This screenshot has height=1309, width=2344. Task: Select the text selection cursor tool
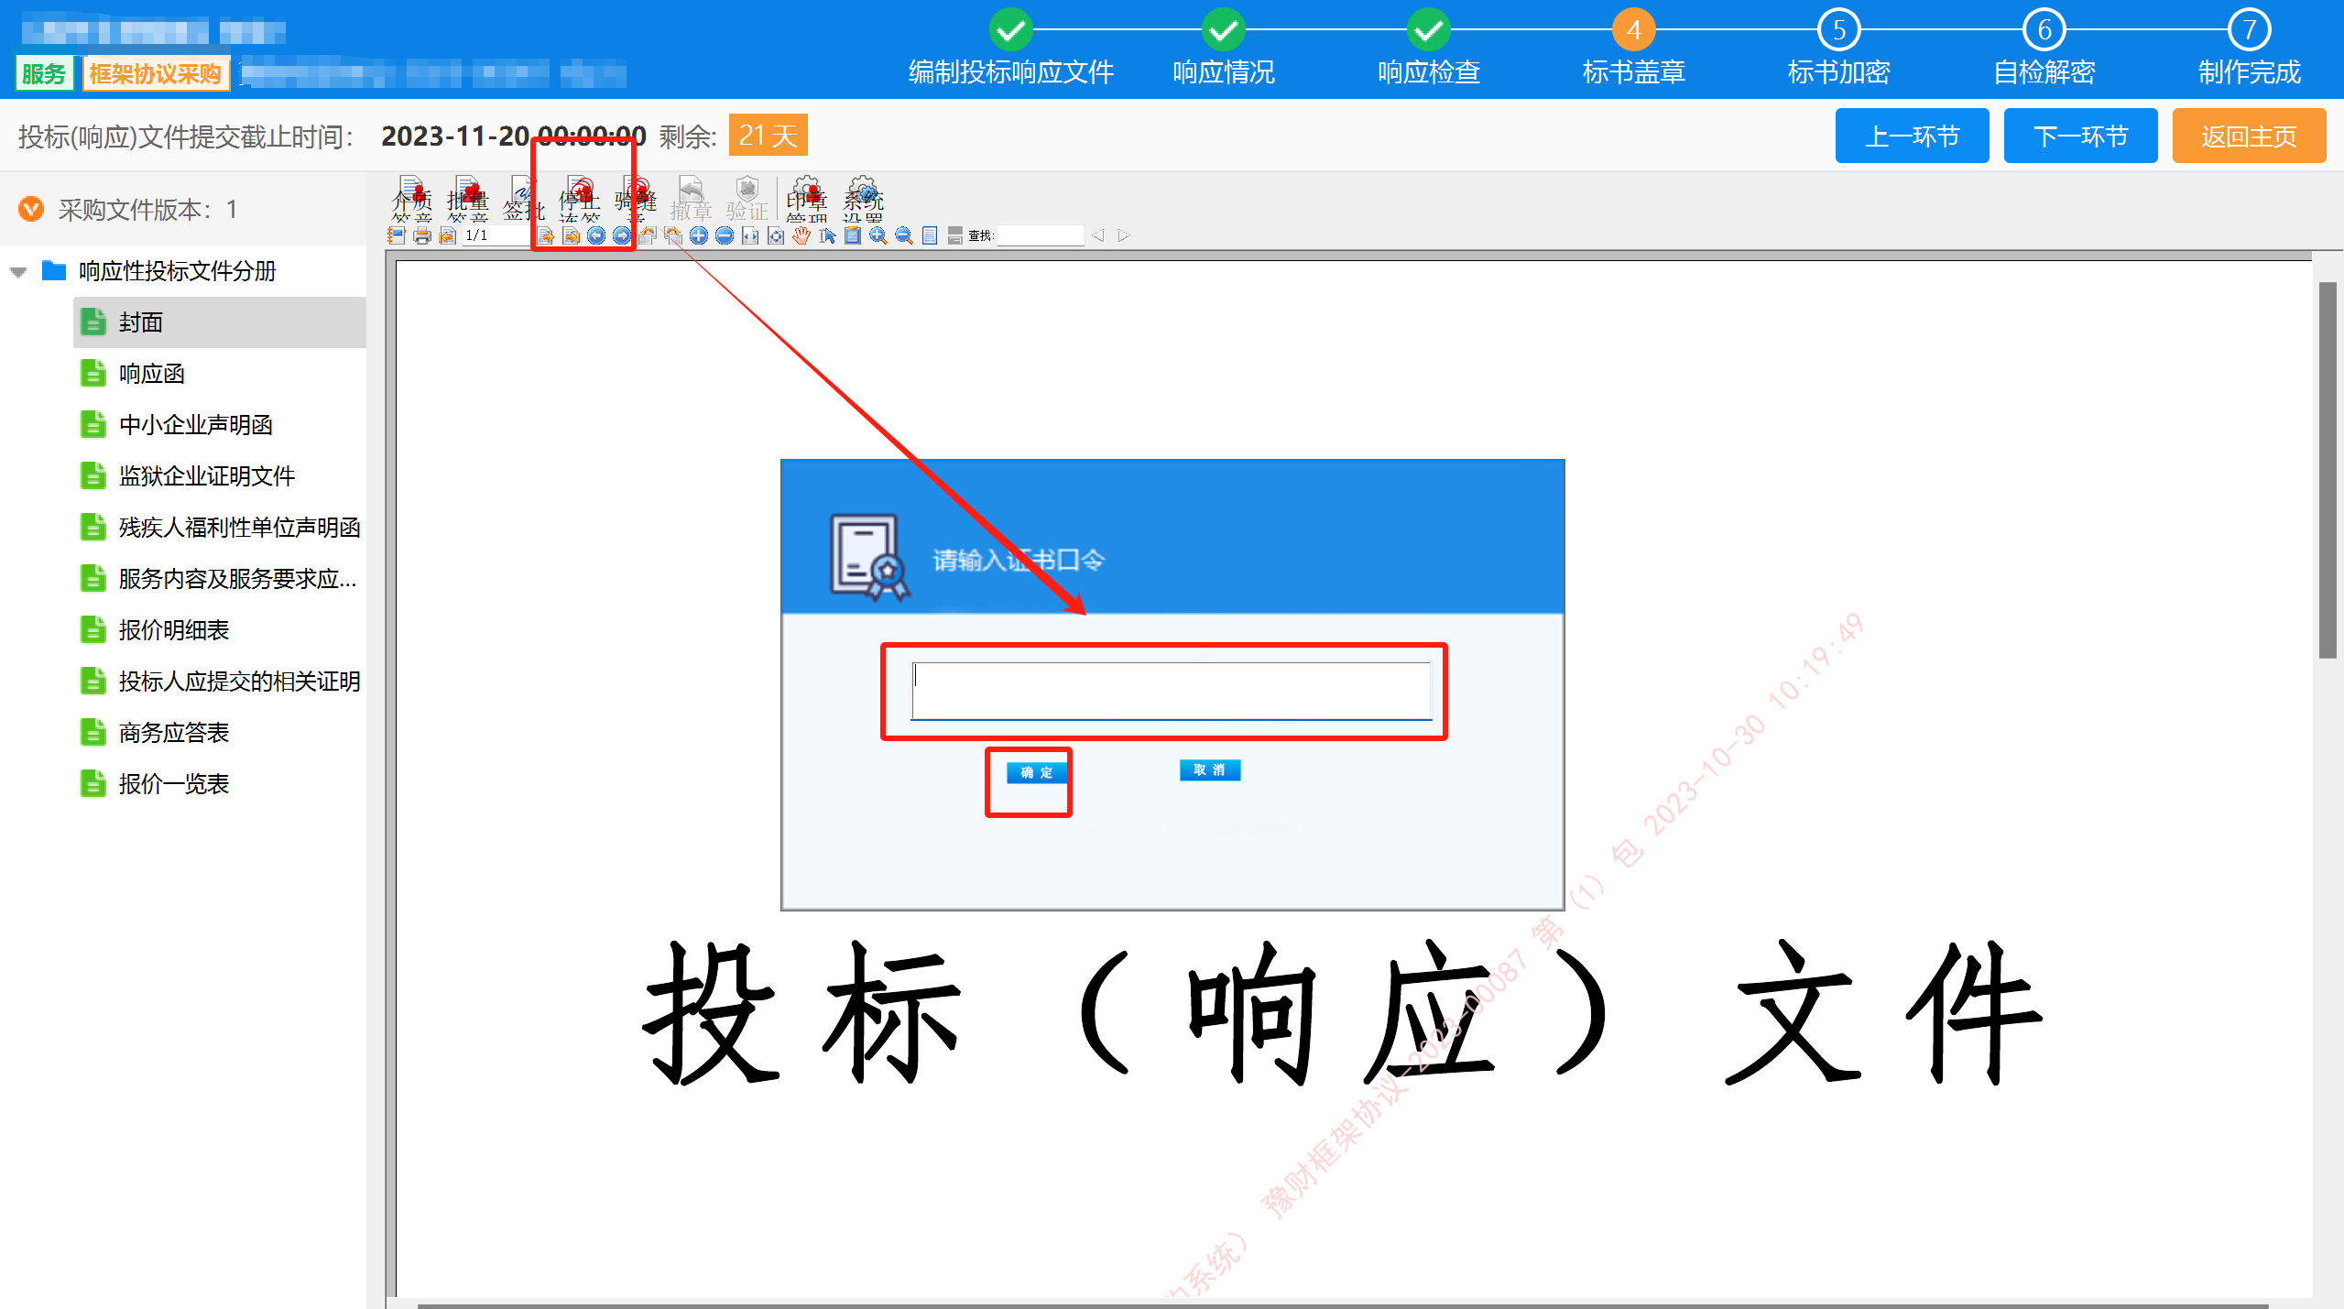tap(827, 235)
